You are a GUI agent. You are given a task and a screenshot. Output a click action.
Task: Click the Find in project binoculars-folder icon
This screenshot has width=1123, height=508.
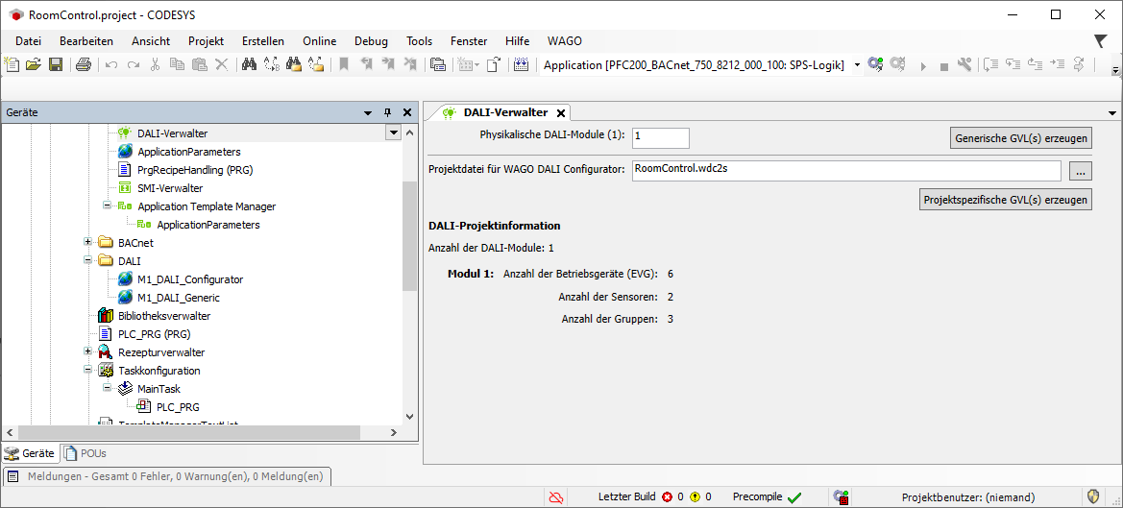293,65
